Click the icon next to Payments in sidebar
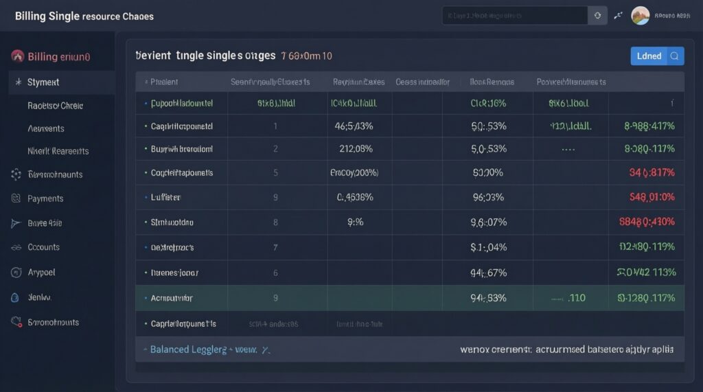 click(x=16, y=198)
